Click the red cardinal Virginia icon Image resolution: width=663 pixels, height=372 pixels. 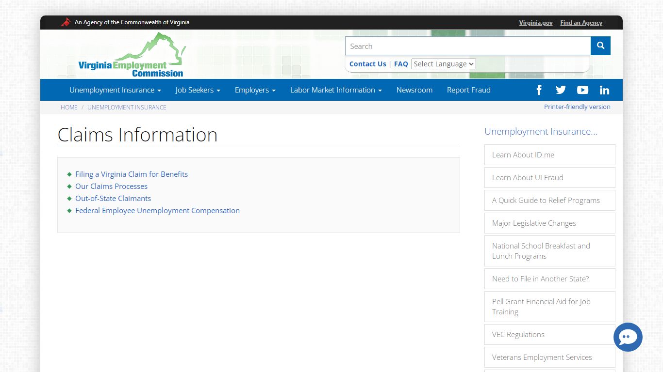66,22
